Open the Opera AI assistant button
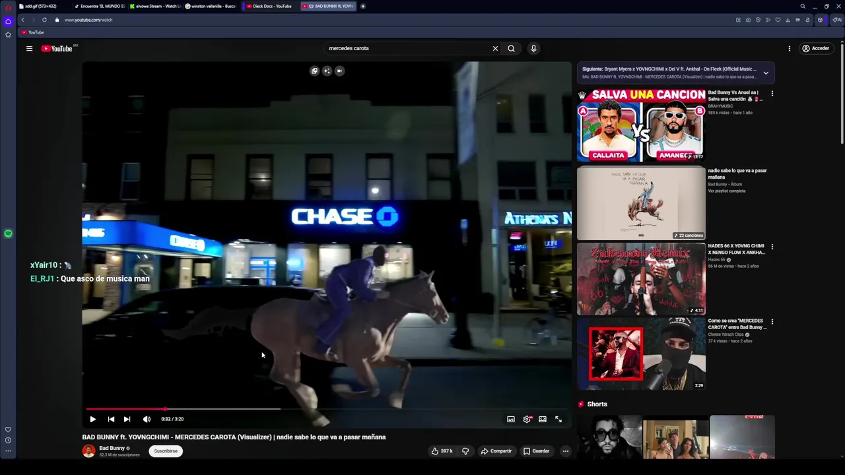This screenshot has height=475, width=845. 836,20
